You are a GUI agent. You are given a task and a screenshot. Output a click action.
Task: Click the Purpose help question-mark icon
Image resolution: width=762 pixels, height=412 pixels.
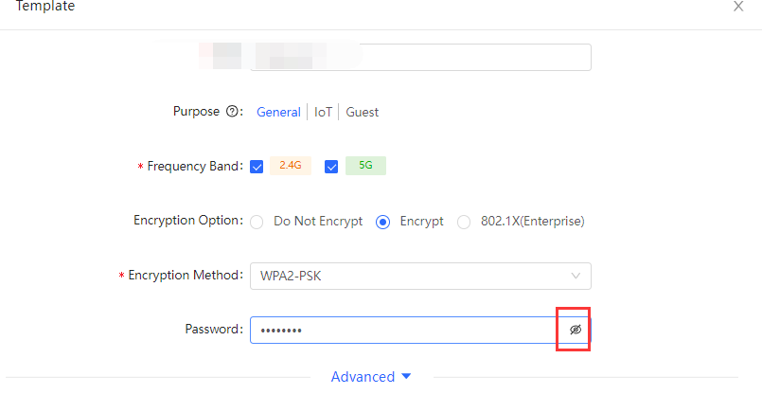[x=232, y=112]
